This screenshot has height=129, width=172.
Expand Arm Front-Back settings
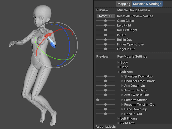pos(122,90)
